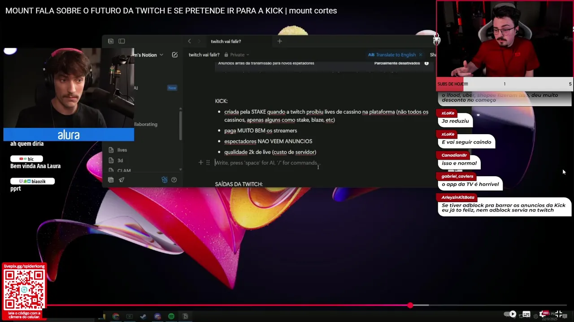The width and height of the screenshot is (574, 322).
Task: Click the Steam icon in the taskbar
Action: pyautogui.click(x=143, y=317)
